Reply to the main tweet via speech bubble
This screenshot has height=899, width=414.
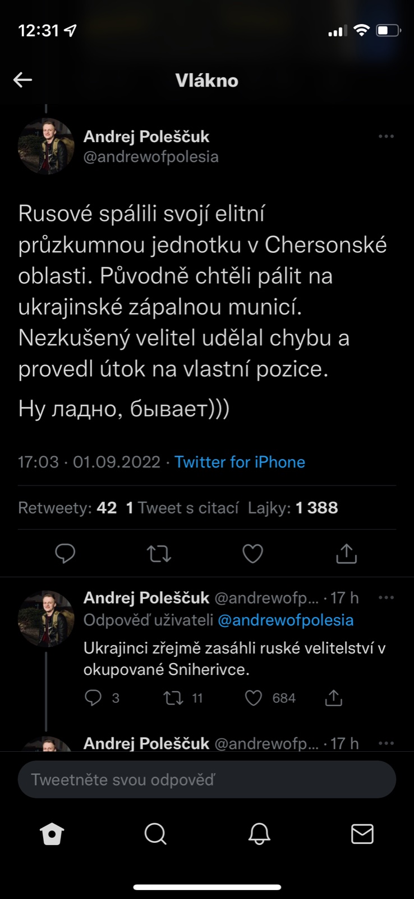coord(65,554)
